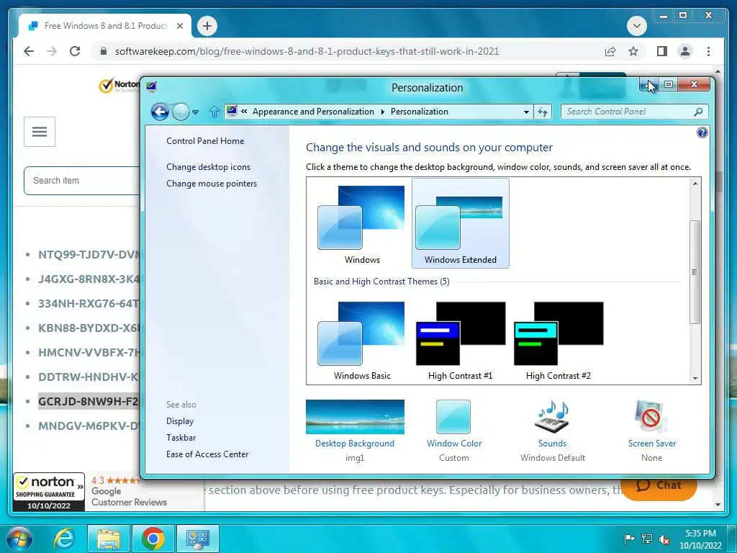Open Help with the blue question mark
Screen dimensions: 737x553
[x=702, y=132]
